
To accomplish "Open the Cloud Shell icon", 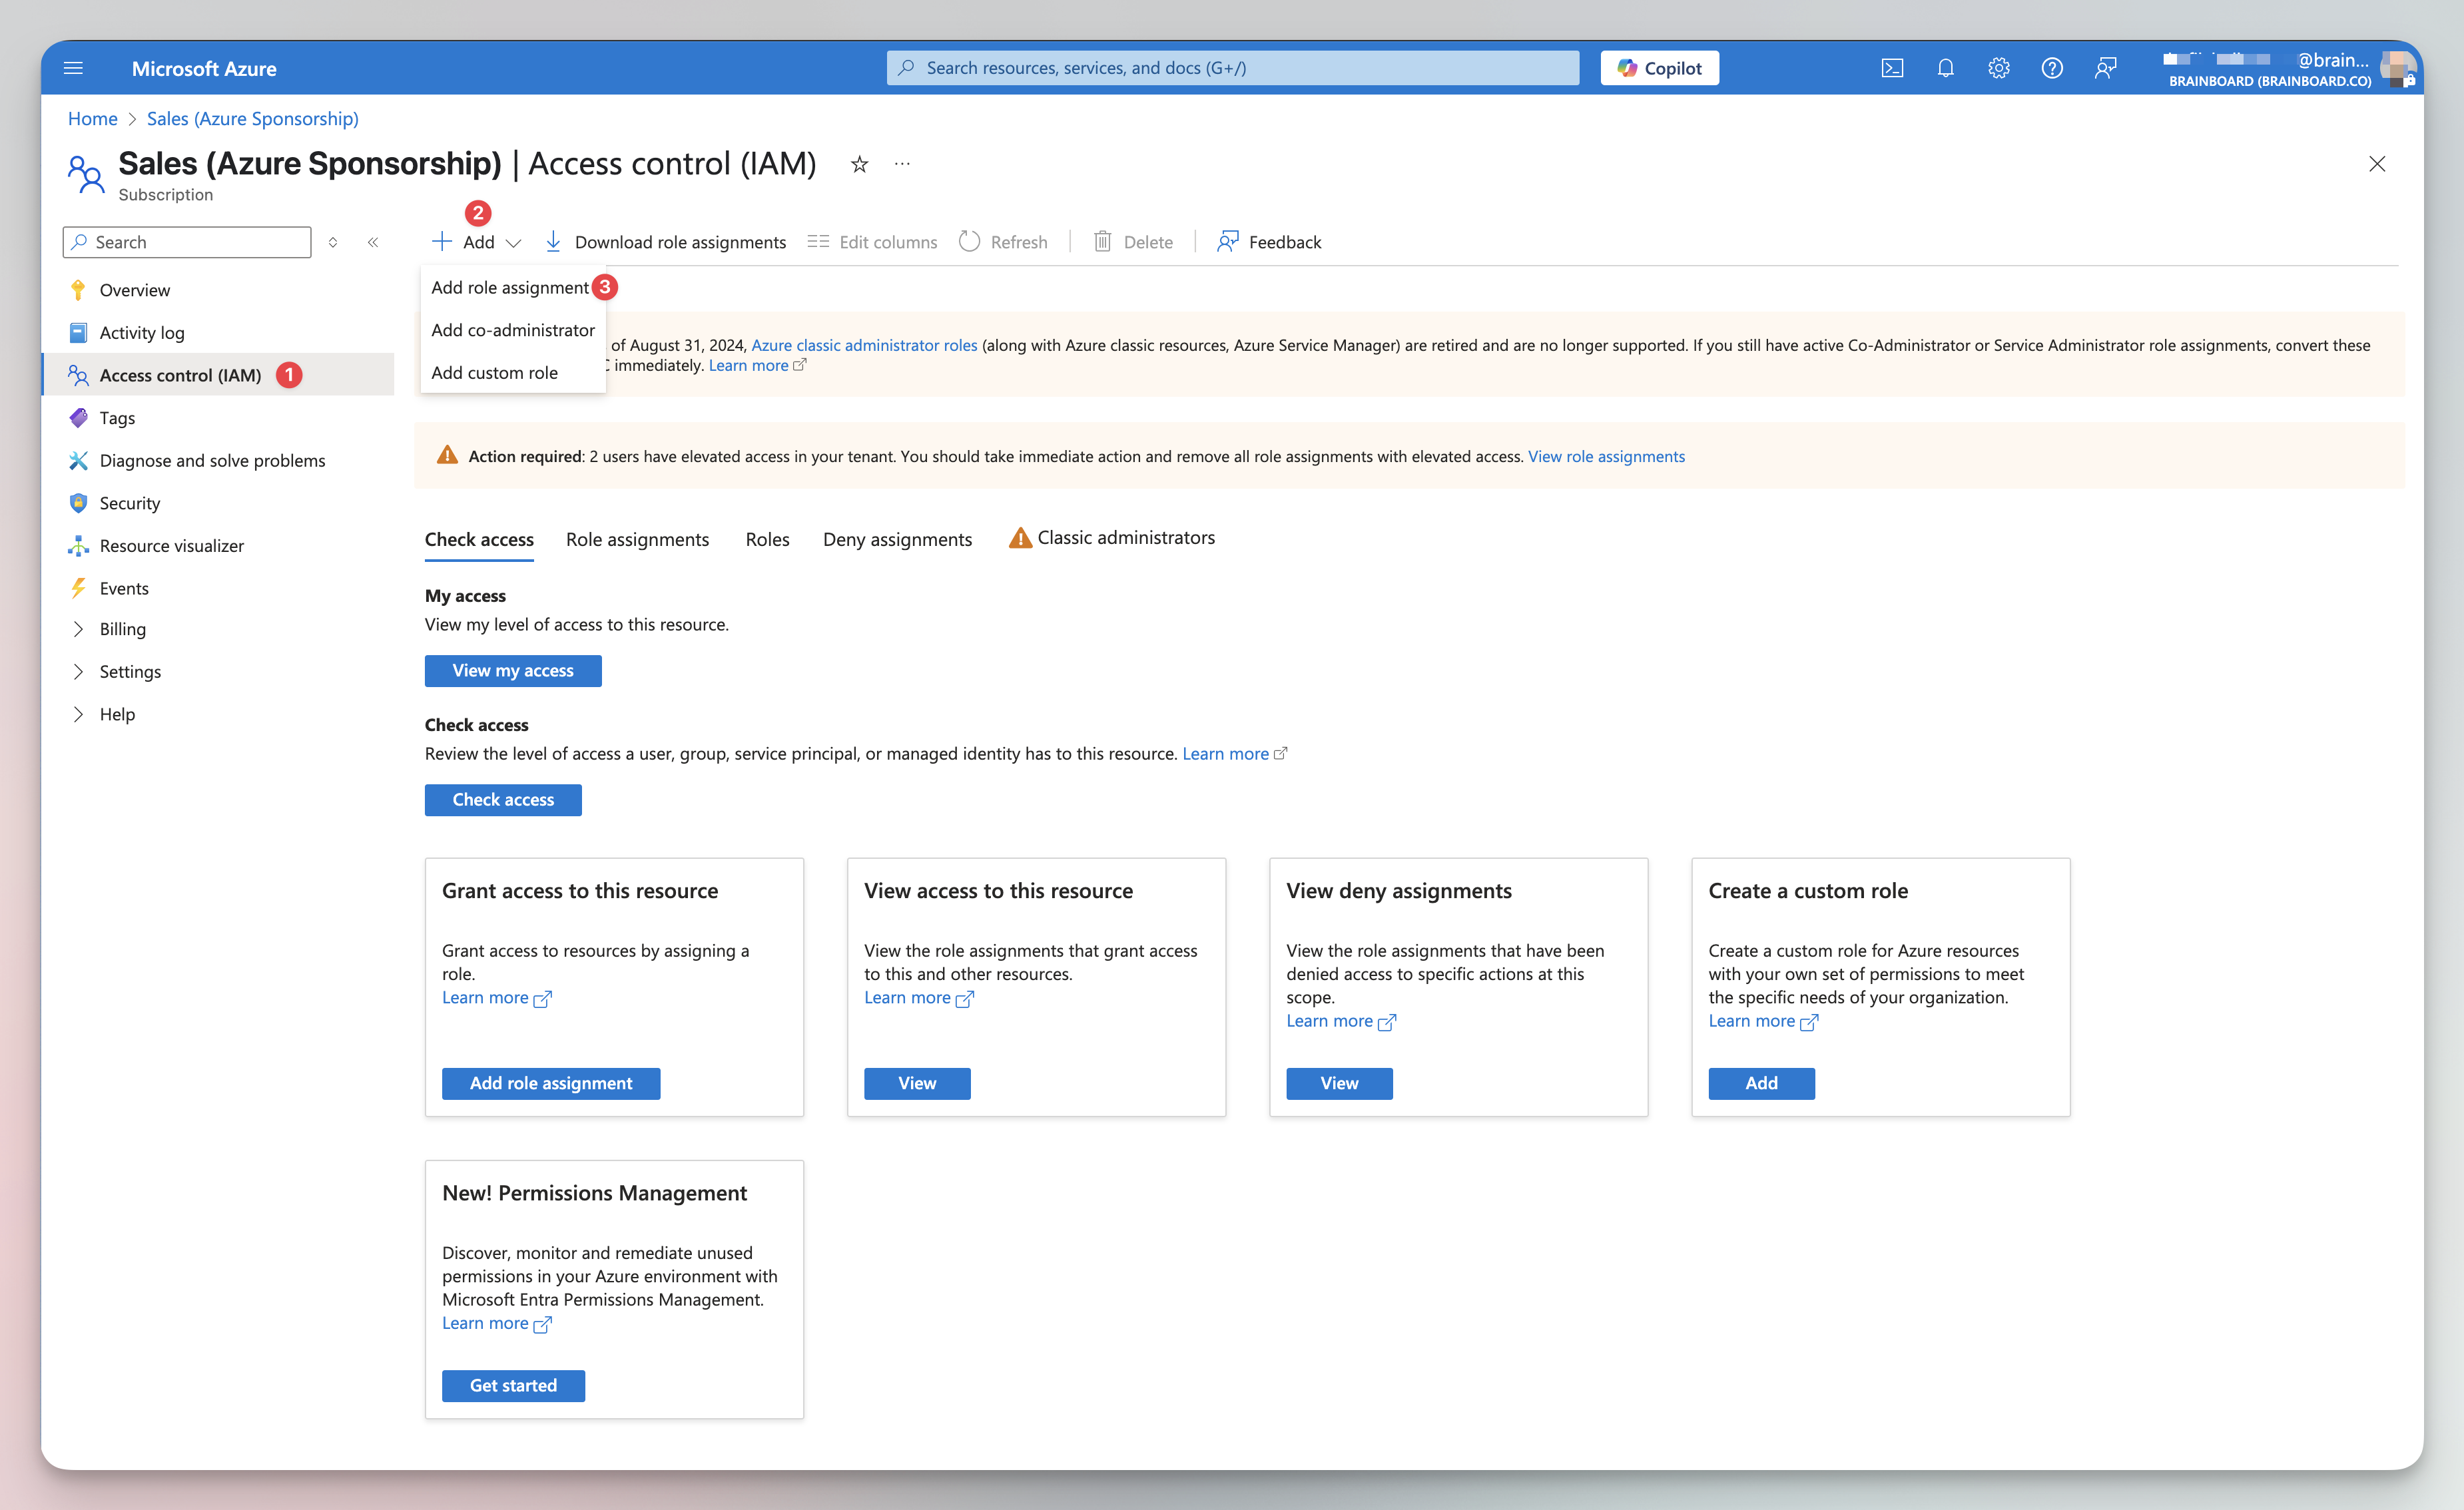I will (x=1891, y=68).
